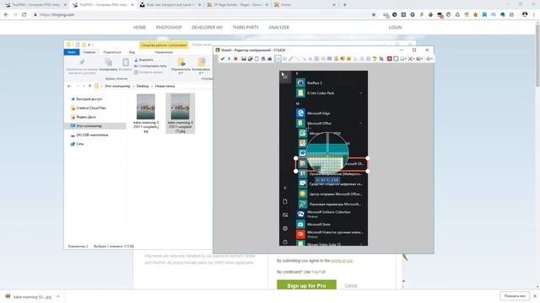
Task: Select the straight line tool in ShareX editor
Action: 298,59
